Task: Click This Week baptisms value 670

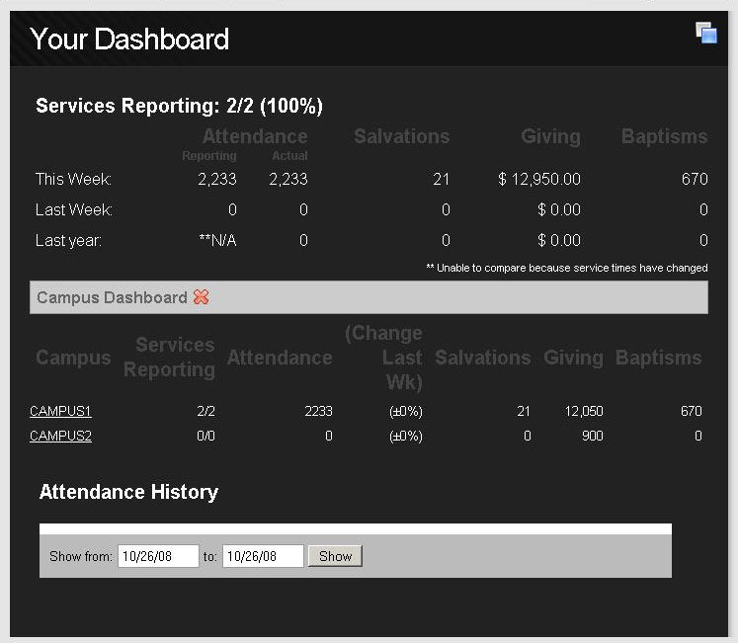Action: pyautogui.click(x=695, y=179)
